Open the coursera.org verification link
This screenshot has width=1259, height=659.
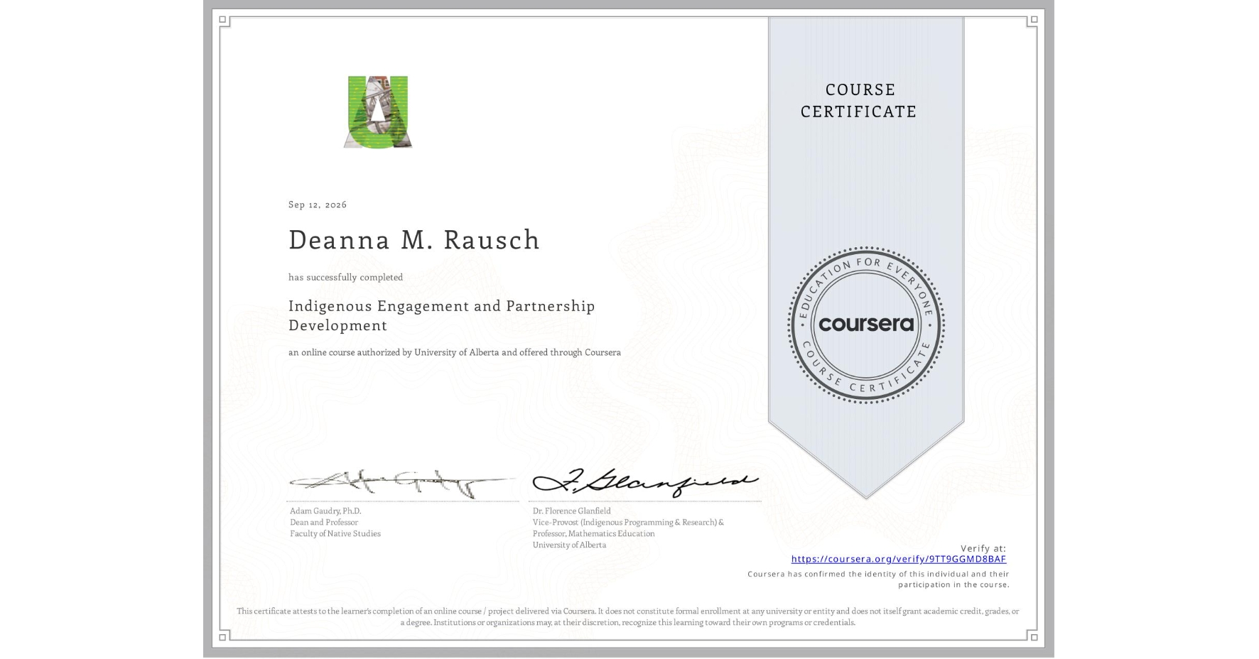tap(899, 559)
